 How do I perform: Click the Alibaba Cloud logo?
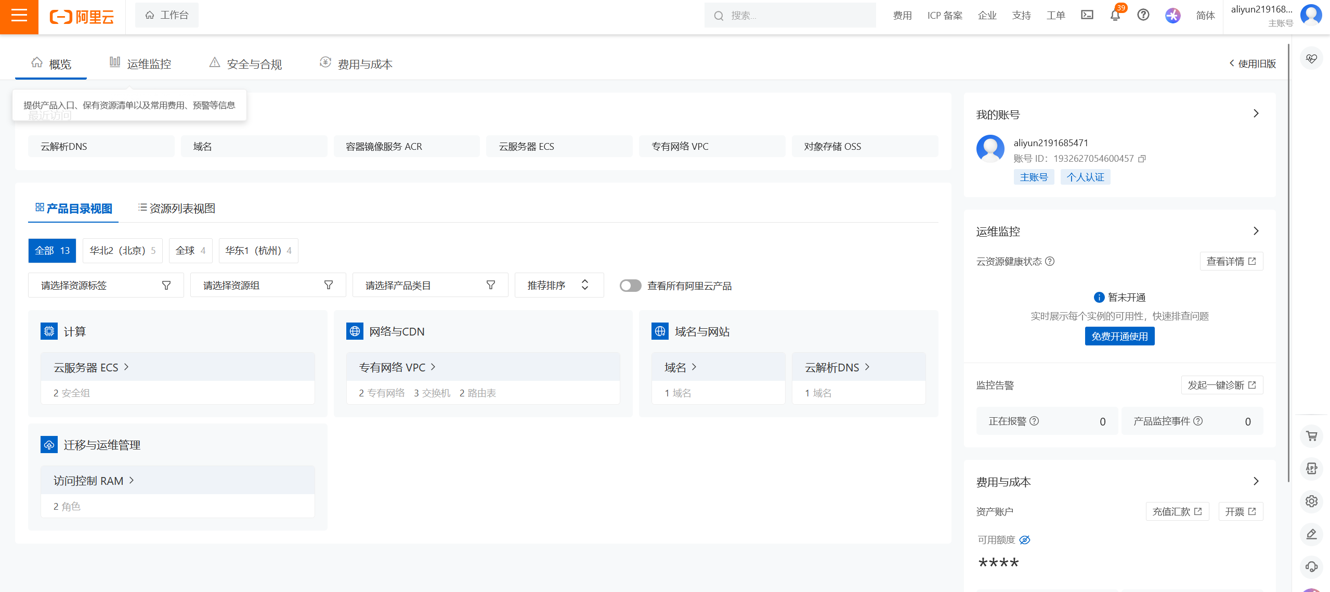click(82, 17)
